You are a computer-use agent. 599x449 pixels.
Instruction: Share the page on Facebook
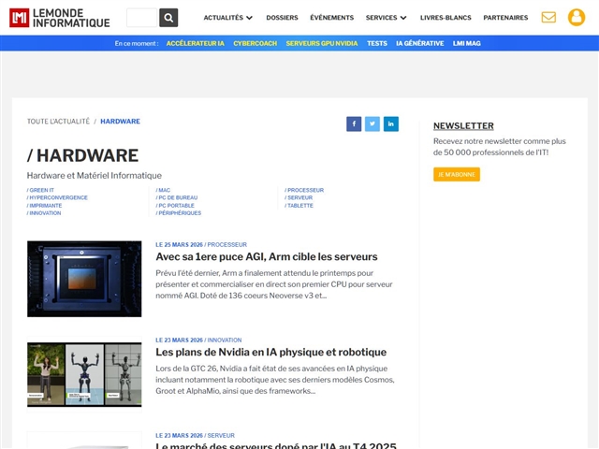(x=354, y=123)
